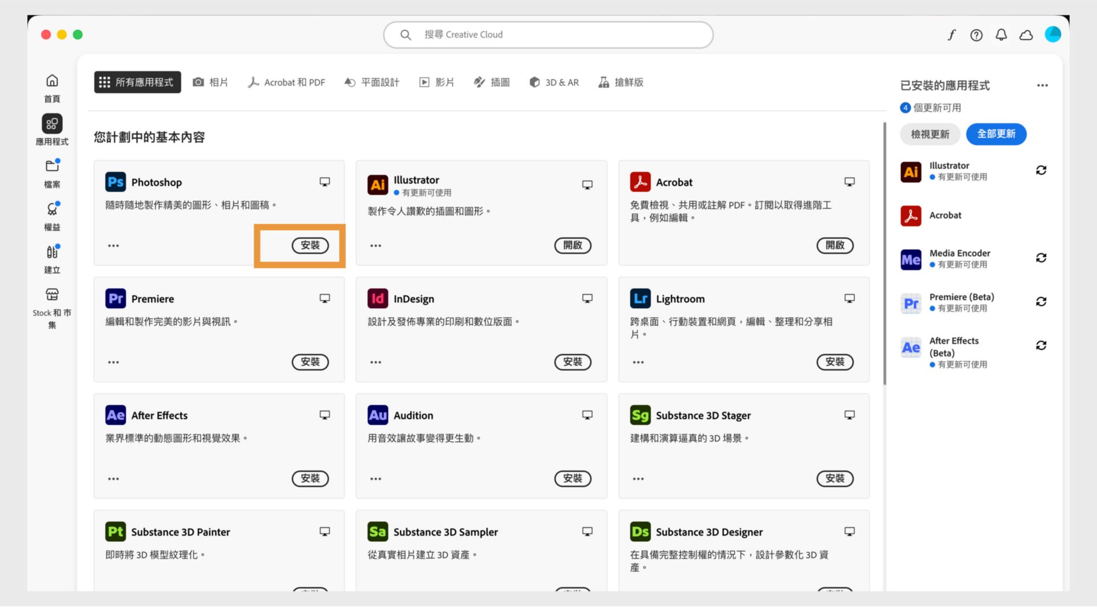The height and width of the screenshot is (607, 1097).
Task: Open the Apps section in the sidebar
Action: click(x=52, y=130)
